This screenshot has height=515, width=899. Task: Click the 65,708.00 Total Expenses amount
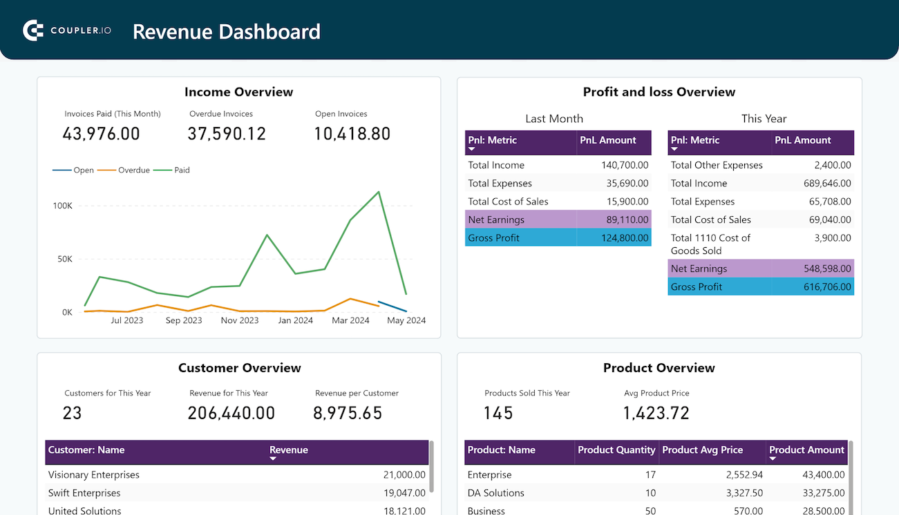[x=830, y=202]
